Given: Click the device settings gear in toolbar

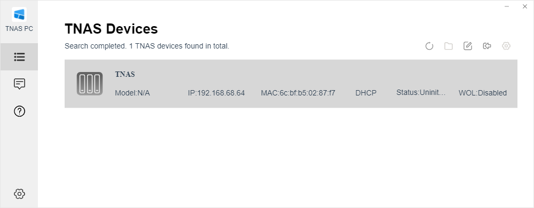Looking at the screenshot, I should (x=506, y=46).
